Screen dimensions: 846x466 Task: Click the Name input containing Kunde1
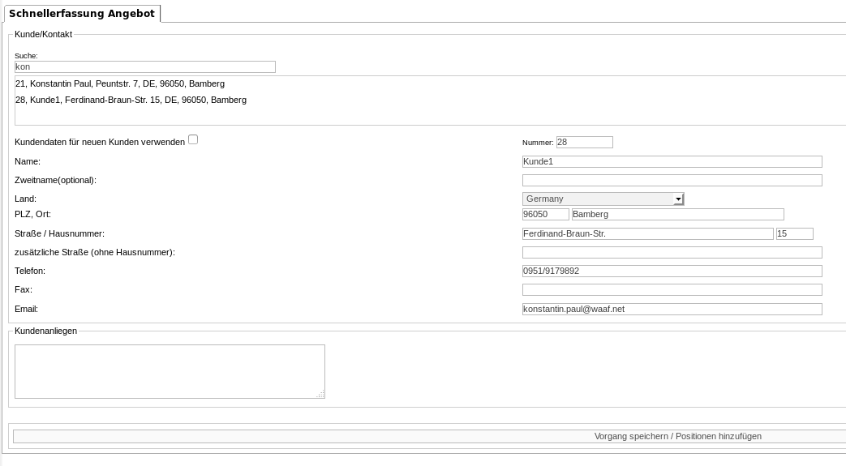point(672,161)
